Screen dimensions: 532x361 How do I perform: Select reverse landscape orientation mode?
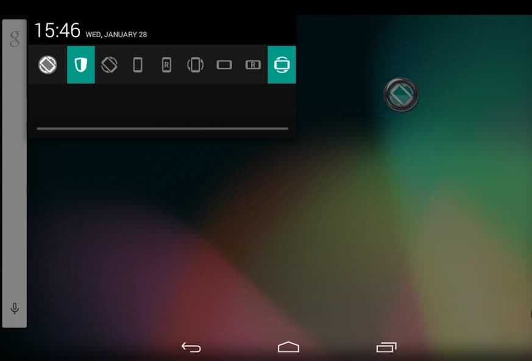click(x=252, y=65)
